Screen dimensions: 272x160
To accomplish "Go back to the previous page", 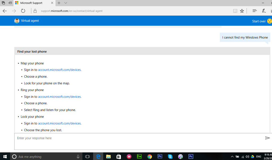I will click(x=5, y=11).
